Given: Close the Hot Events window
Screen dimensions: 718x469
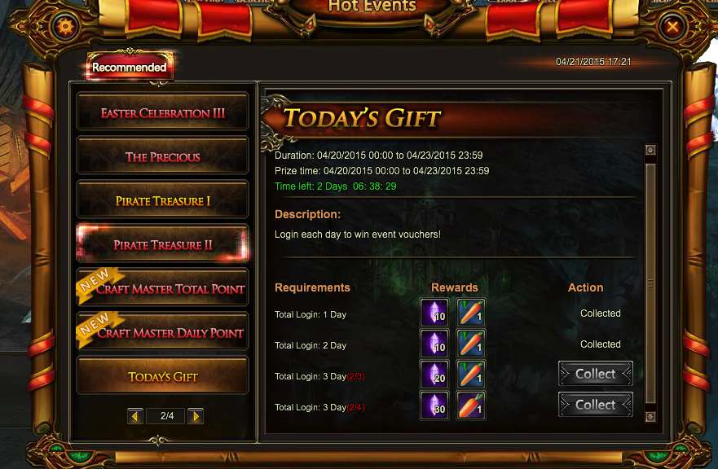Looking at the screenshot, I should tap(672, 27).
